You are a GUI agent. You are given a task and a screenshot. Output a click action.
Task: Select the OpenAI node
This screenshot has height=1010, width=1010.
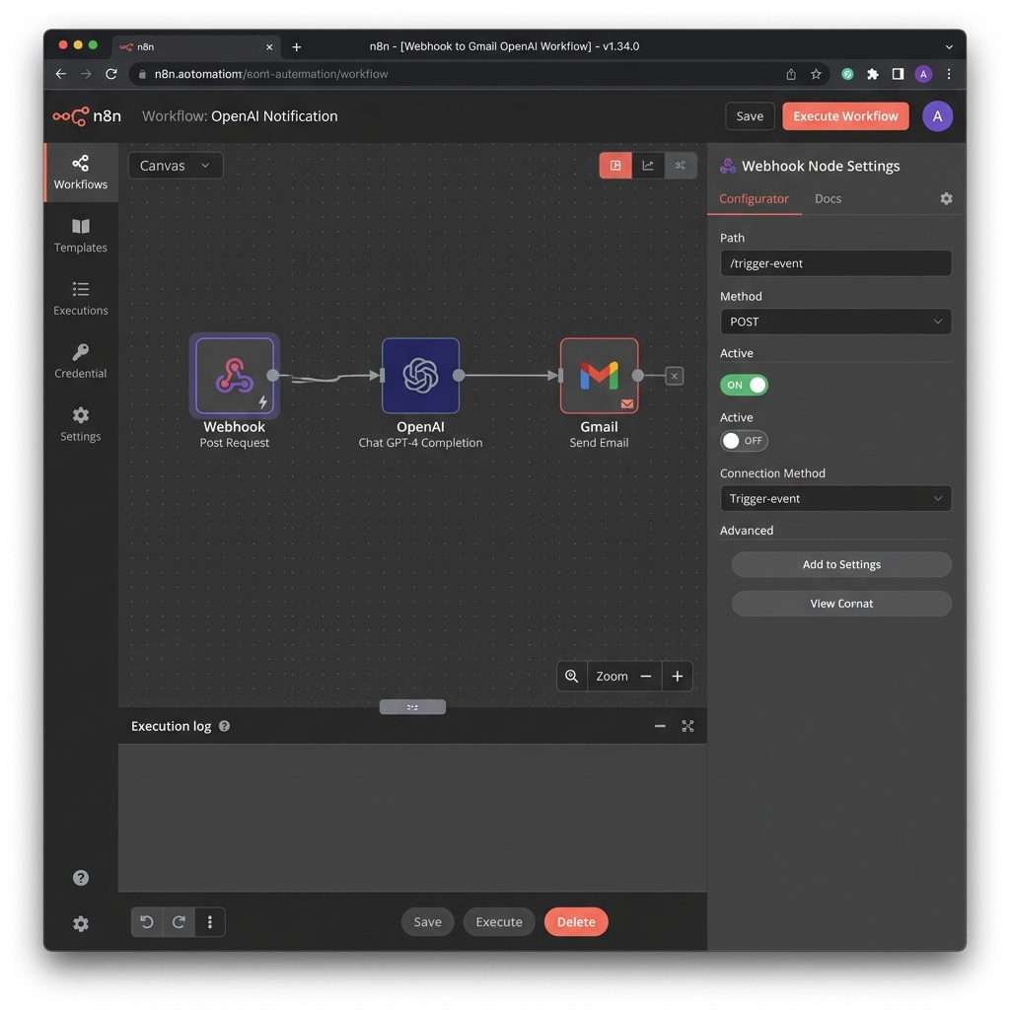click(x=420, y=376)
